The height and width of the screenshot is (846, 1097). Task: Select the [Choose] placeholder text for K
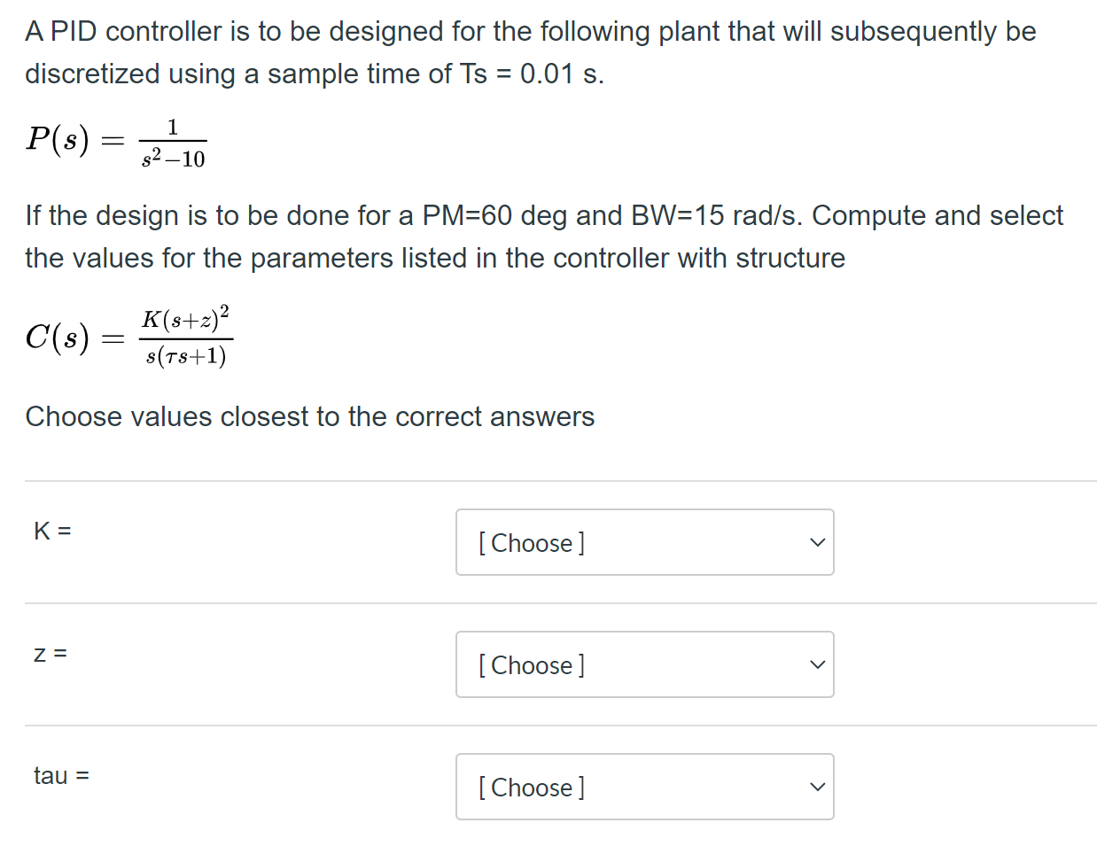(x=529, y=543)
